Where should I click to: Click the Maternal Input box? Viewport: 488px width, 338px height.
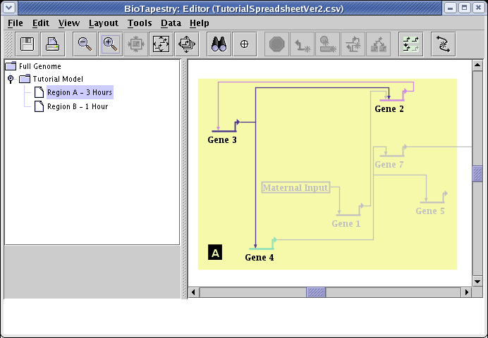click(295, 188)
